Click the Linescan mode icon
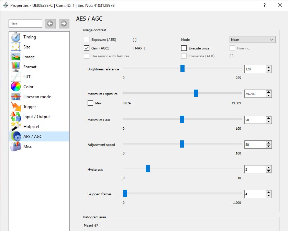The height and width of the screenshot is (231, 288). 16,97
